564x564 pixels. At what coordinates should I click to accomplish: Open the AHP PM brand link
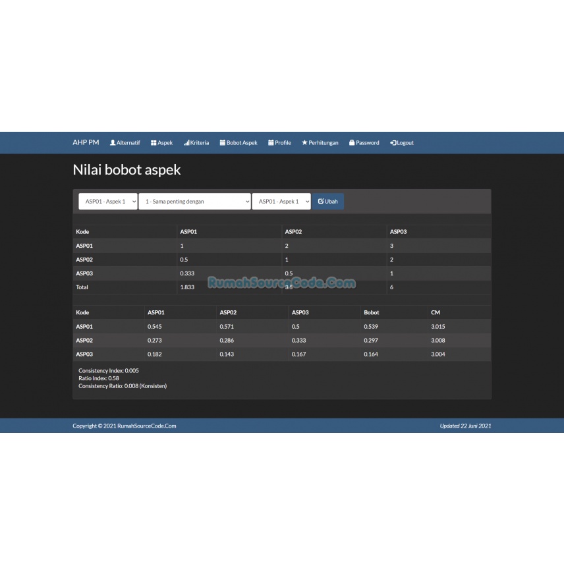pos(86,142)
